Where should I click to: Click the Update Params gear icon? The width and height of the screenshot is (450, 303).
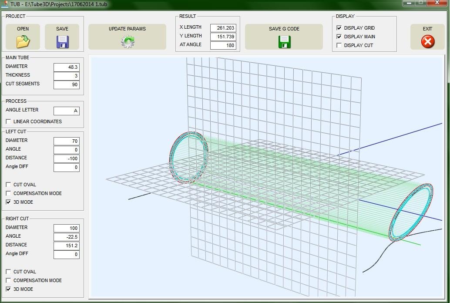tap(127, 41)
